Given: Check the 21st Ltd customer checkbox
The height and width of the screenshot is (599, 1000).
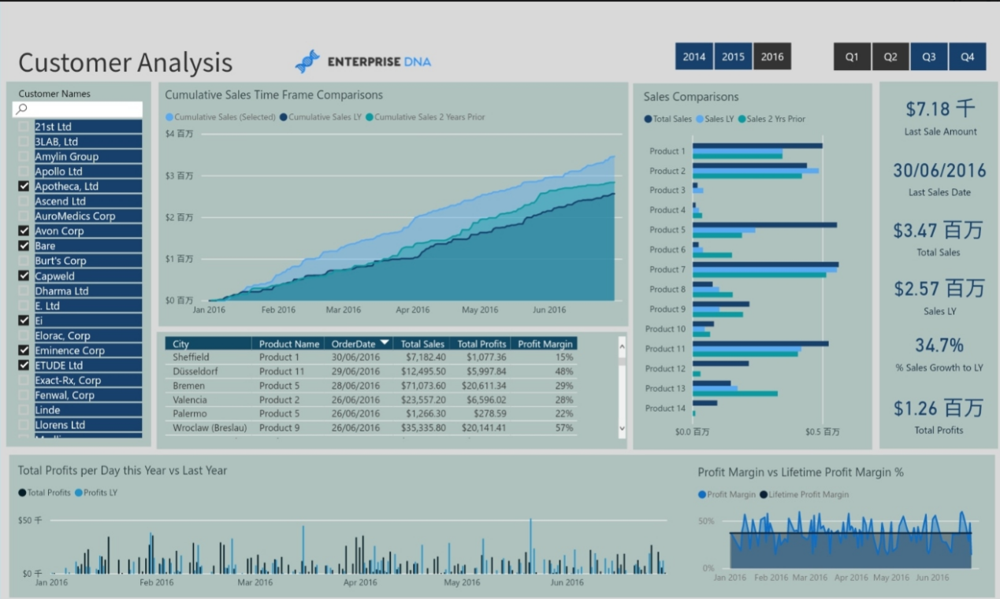Looking at the screenshot, I should point(24,127).
